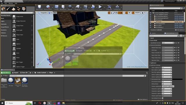Select the Paint mode brush icon
The height and width of the screenshot is (105, 186).
point(8,9)
